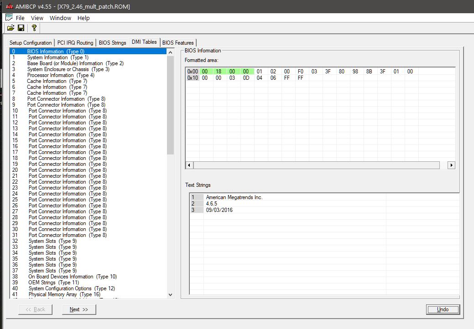Click DMI list scroll up arrow
The height and width of the screenshot is (329, 474).
pos(170,52)
